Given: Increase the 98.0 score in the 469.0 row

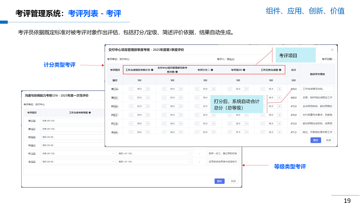Looking at the screenshot, I should pyautogui.click(x=148, y=89).
